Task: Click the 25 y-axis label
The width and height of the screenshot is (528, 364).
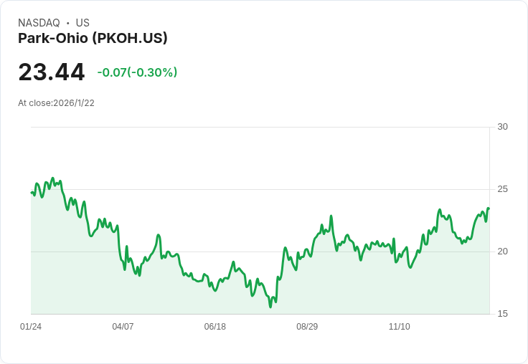Action: tap(502, 189)
